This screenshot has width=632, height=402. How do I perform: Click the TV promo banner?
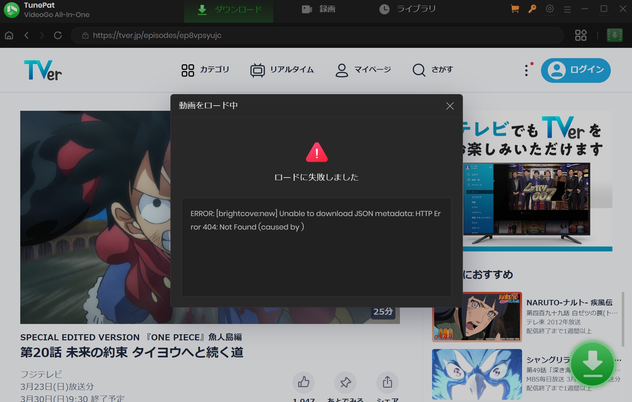tap(537, 181)
